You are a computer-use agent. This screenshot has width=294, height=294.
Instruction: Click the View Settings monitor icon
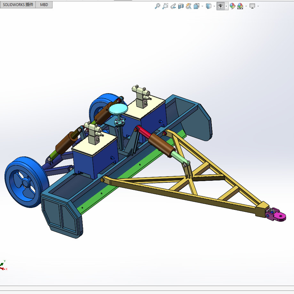coord(252,6)
